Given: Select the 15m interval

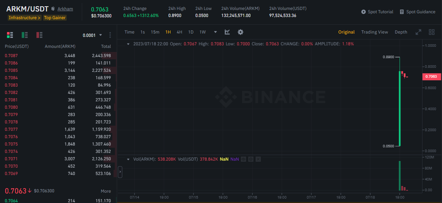Looking at the screenshot, I should 155,32.
